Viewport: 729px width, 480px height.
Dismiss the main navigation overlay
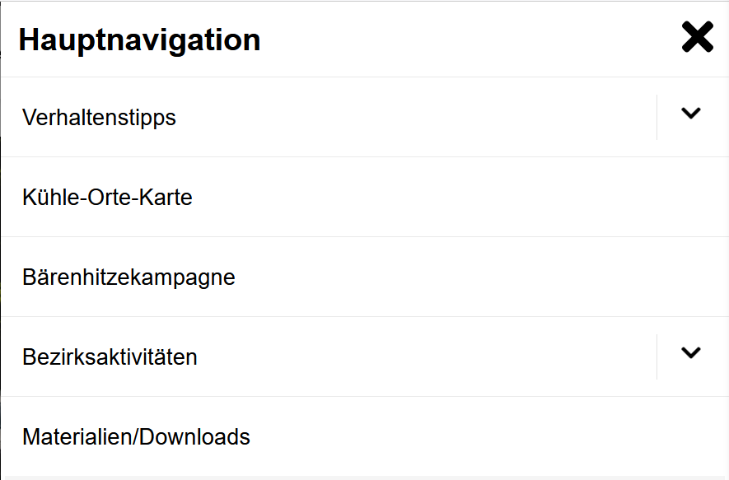pos(697,38)
